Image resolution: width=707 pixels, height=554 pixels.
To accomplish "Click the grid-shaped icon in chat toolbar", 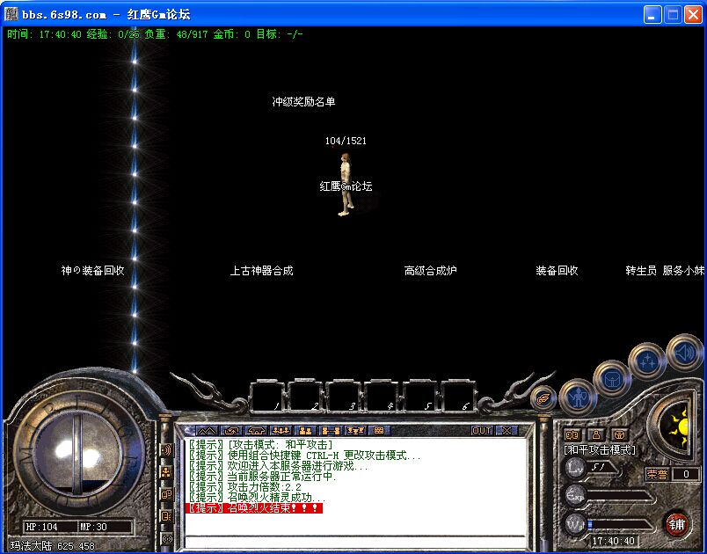I will [x=379, y=431].
